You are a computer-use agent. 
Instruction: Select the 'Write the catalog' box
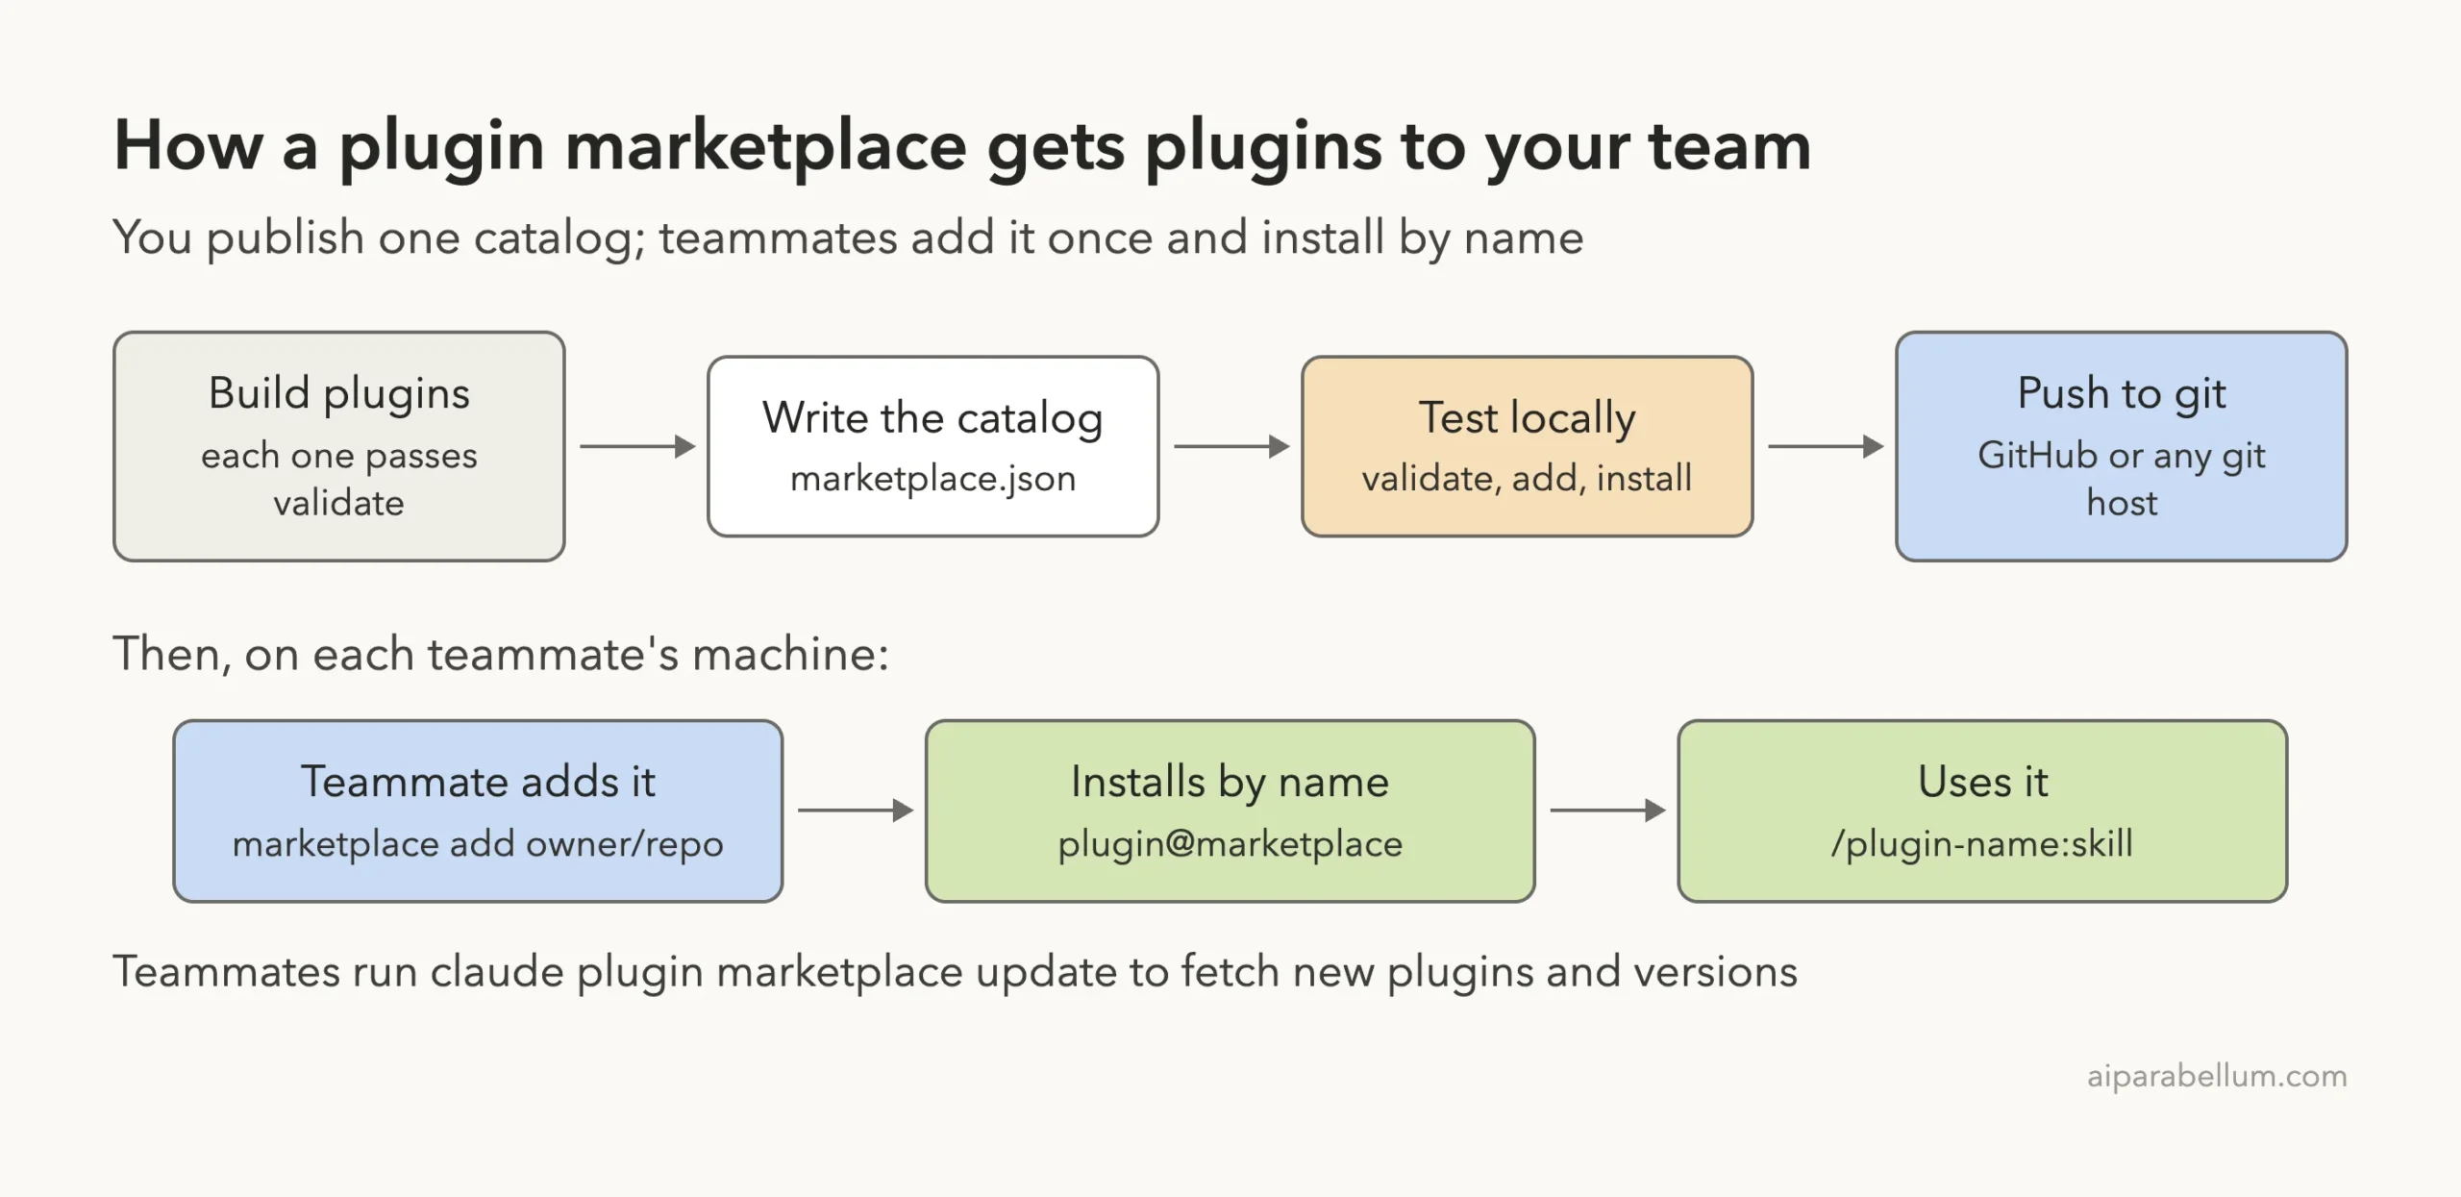[932, 446]
